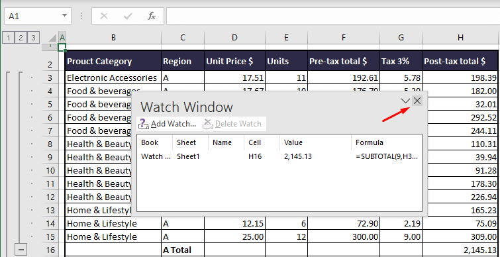Show outline level 2
Image resolution: width=500 pixels, height=257 pixels.
pos(21,38)
